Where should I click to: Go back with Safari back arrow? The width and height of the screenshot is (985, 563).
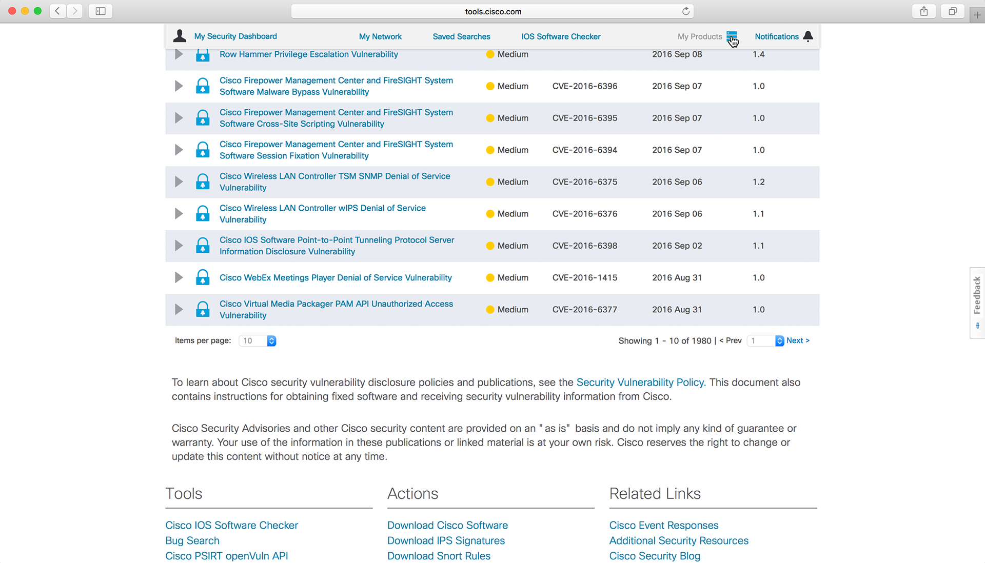pyautogui.click(x=57, y=11)
